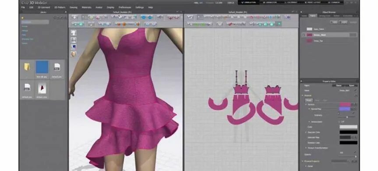Collapse the Normal Map expander

tap(309, 109)
